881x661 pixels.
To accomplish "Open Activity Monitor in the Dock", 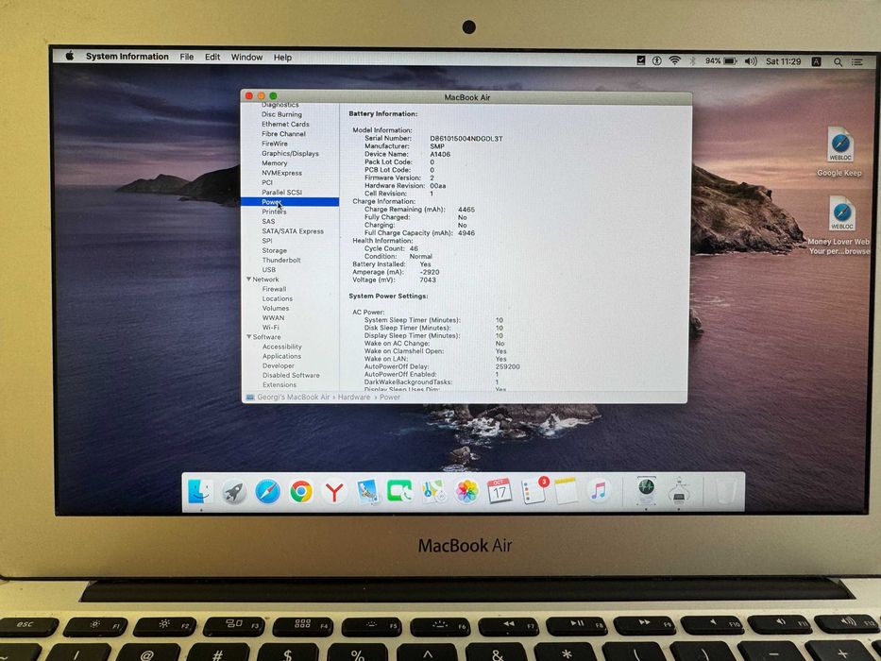I will tap(646, 490).
